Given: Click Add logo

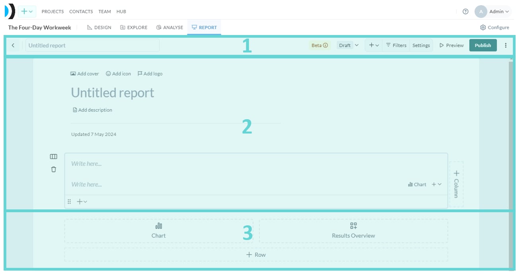Looking at the screenshot, I should click(x=150, y=74).
